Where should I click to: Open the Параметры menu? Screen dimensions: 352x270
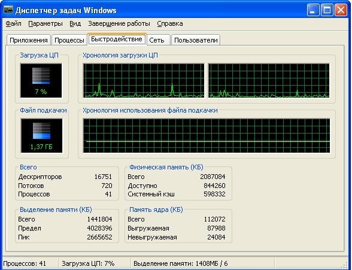45,23
